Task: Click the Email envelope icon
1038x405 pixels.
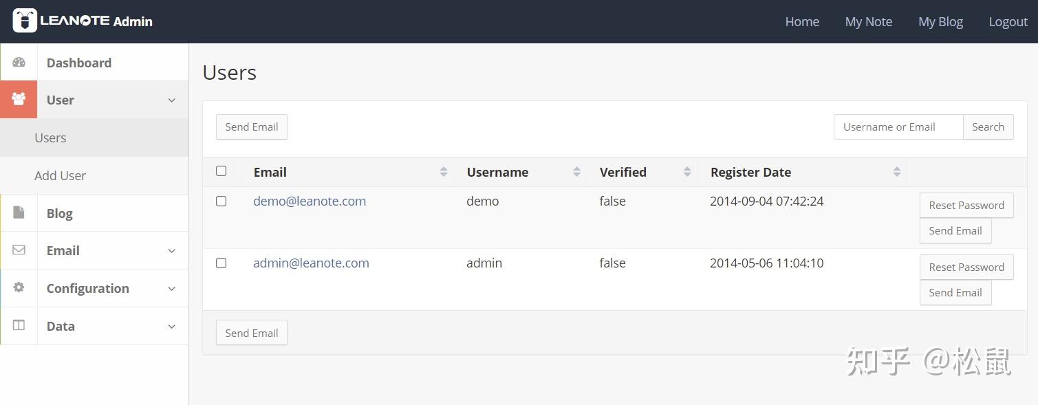Action: (x=19, y=250)
